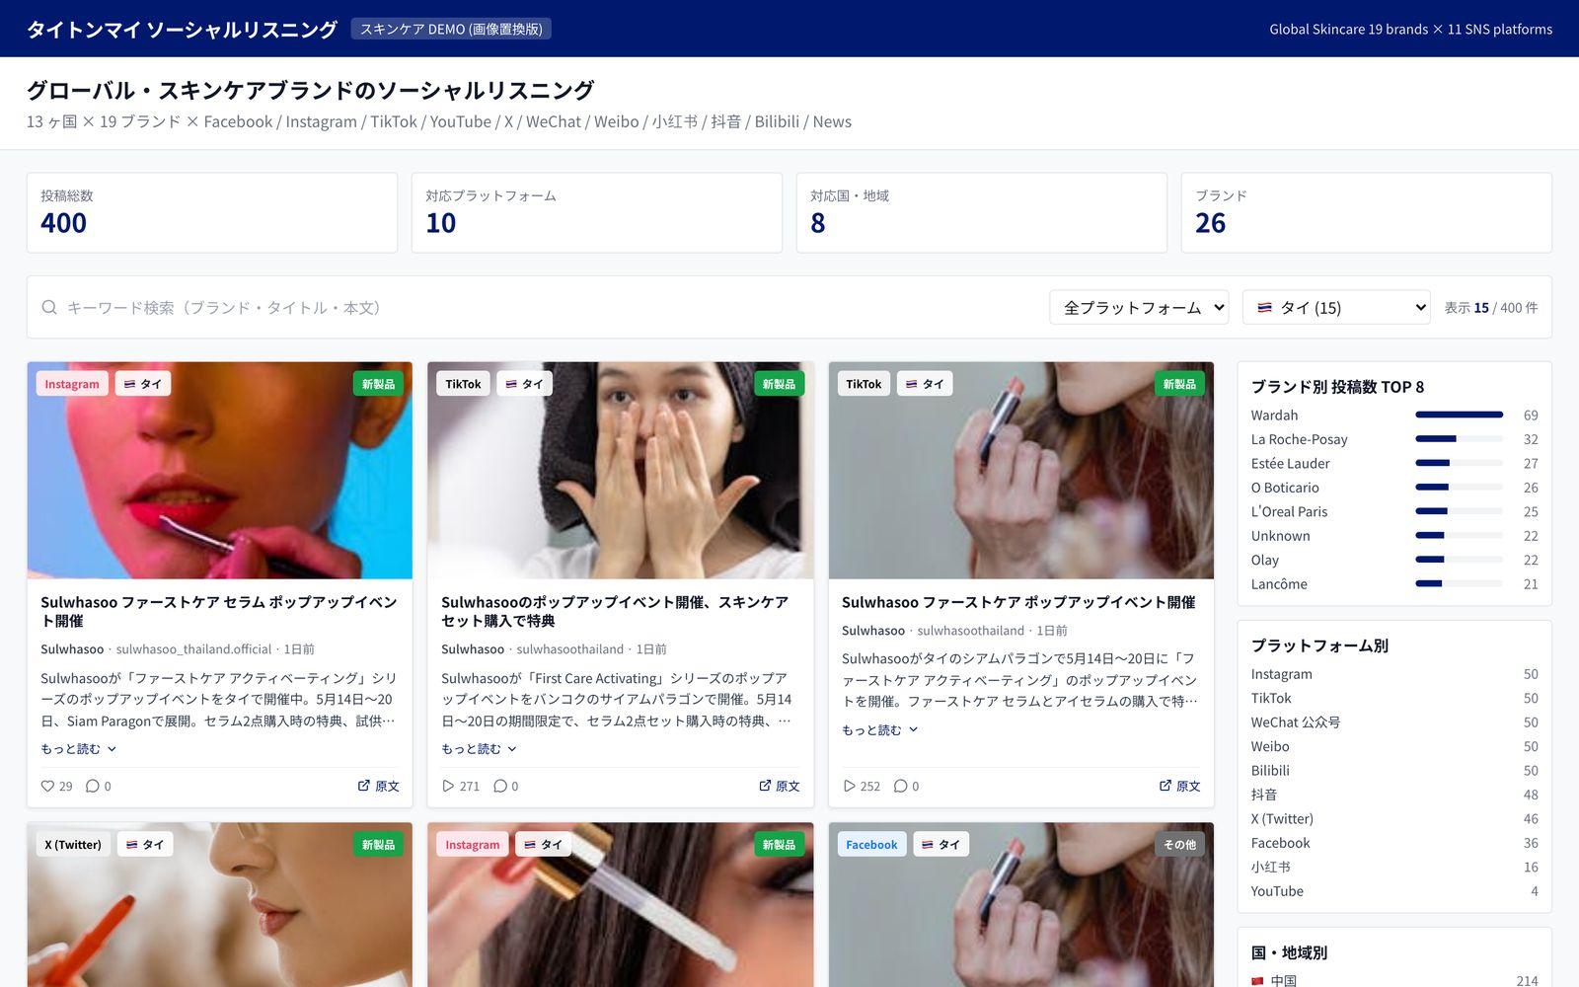
Task: Click external link icon on sulwhasoo_thailand.official card
Action: [x=364, y=786]
